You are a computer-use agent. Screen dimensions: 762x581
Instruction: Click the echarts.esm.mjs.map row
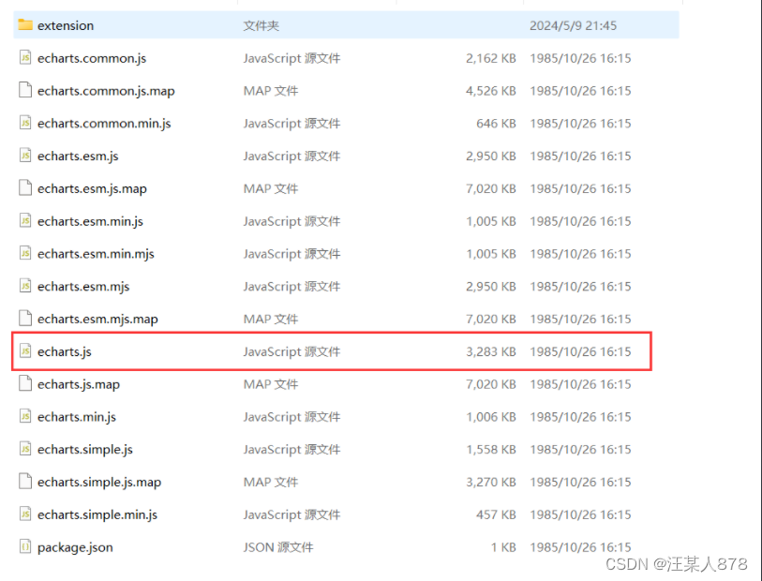click(93, 319)
